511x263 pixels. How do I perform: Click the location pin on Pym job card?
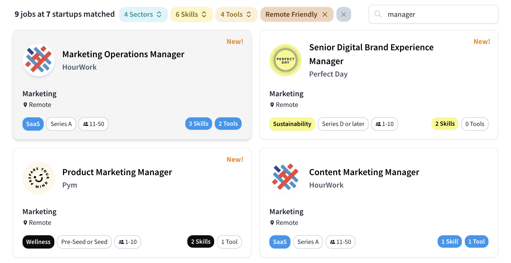[x=25, y=223]
